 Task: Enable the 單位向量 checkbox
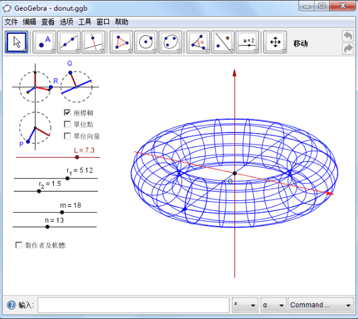click(67, 136)
